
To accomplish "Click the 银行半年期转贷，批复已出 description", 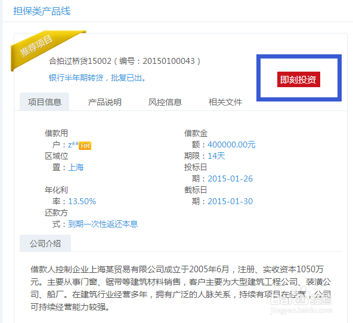I will point(97,78).
